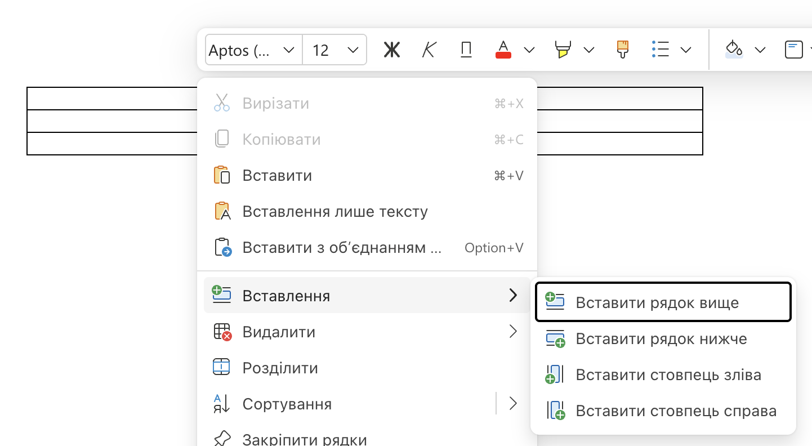The image size is (812, 446).
Task: Select Вставлення лише тексту menu entry
Action: 335,212
